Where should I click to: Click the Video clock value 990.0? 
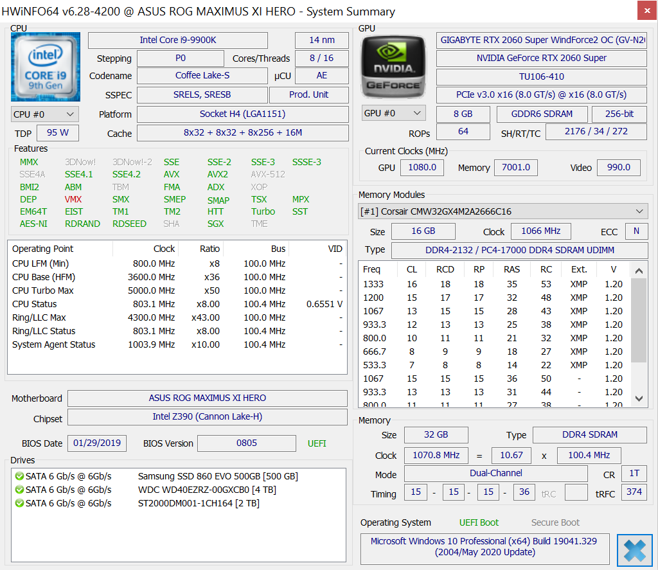point(619,168)
